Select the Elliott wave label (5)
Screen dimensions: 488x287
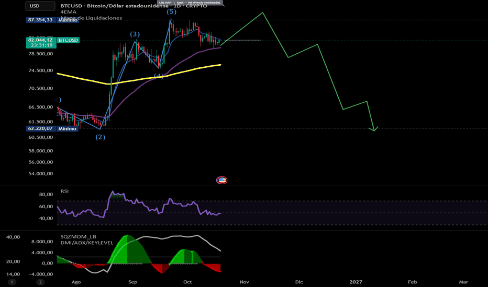point(172,12)
